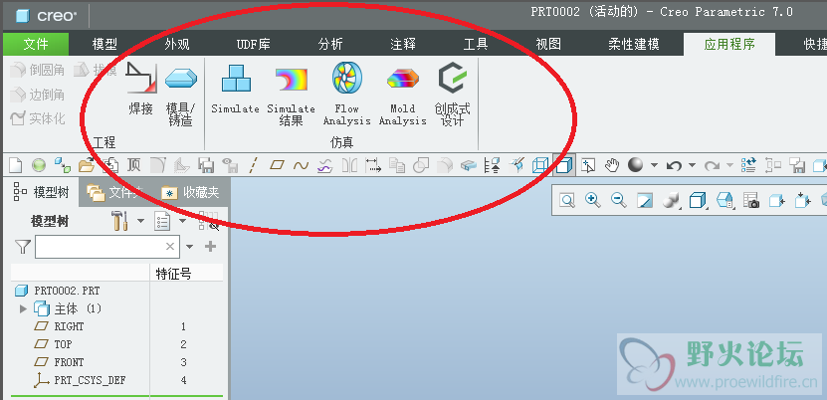This screenshot has height=400, width=827.
Task: Switch to the UDF库 ribbon tab
Action: pyautogui.click(x=254, y=44)
